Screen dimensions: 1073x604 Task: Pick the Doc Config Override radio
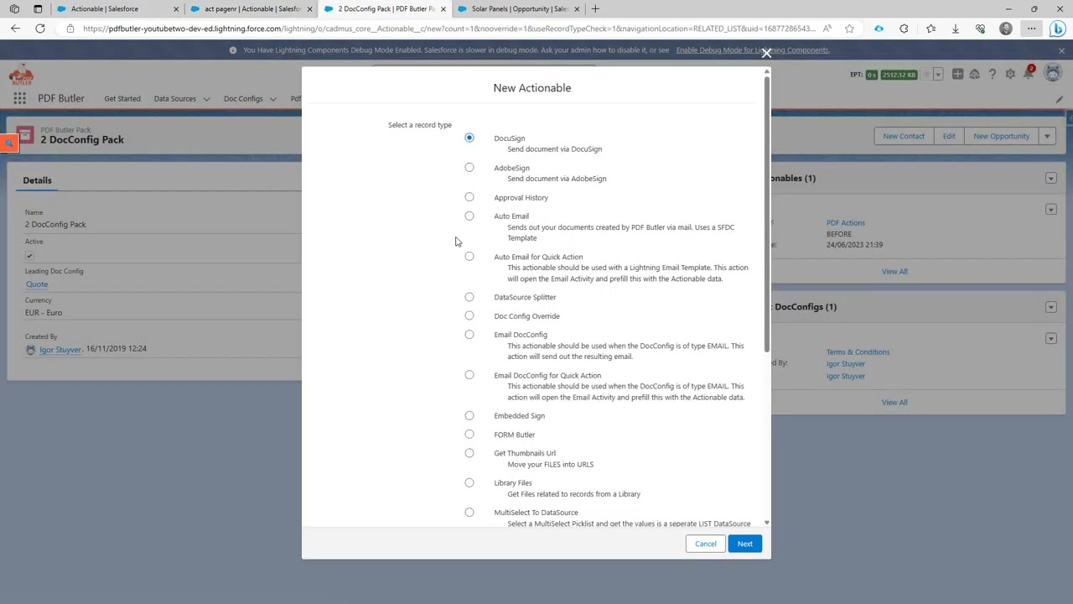pyautogui.click(x=469, y=316)
